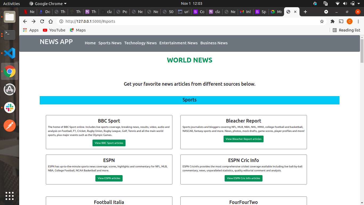
Task: Bookmark this page with the star icon
Action: click(322, 21)
